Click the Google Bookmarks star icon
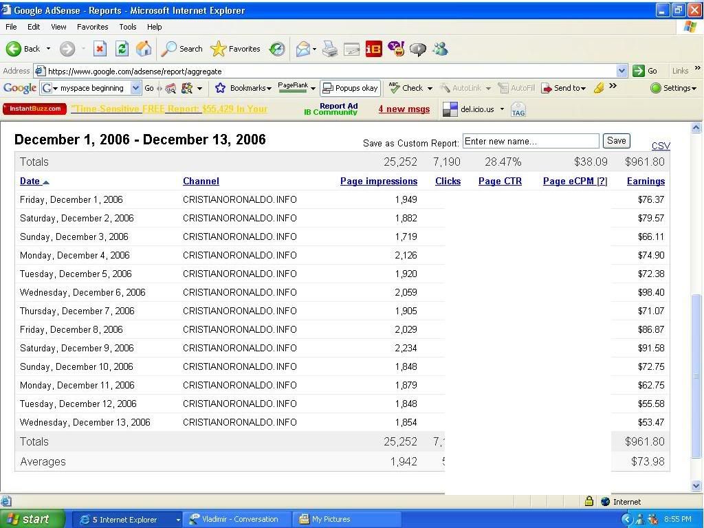 coord(220,88)
